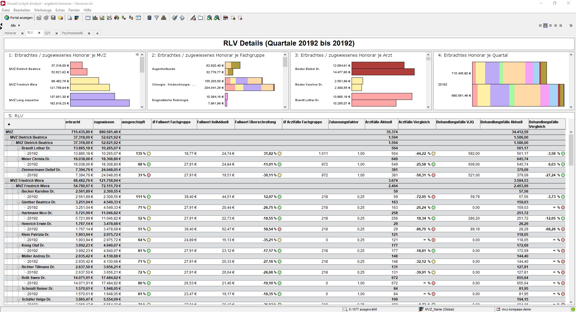Screen dimensions: 576x312
Task: Expand the Alle arrow selector
Action: click(19, 25)
